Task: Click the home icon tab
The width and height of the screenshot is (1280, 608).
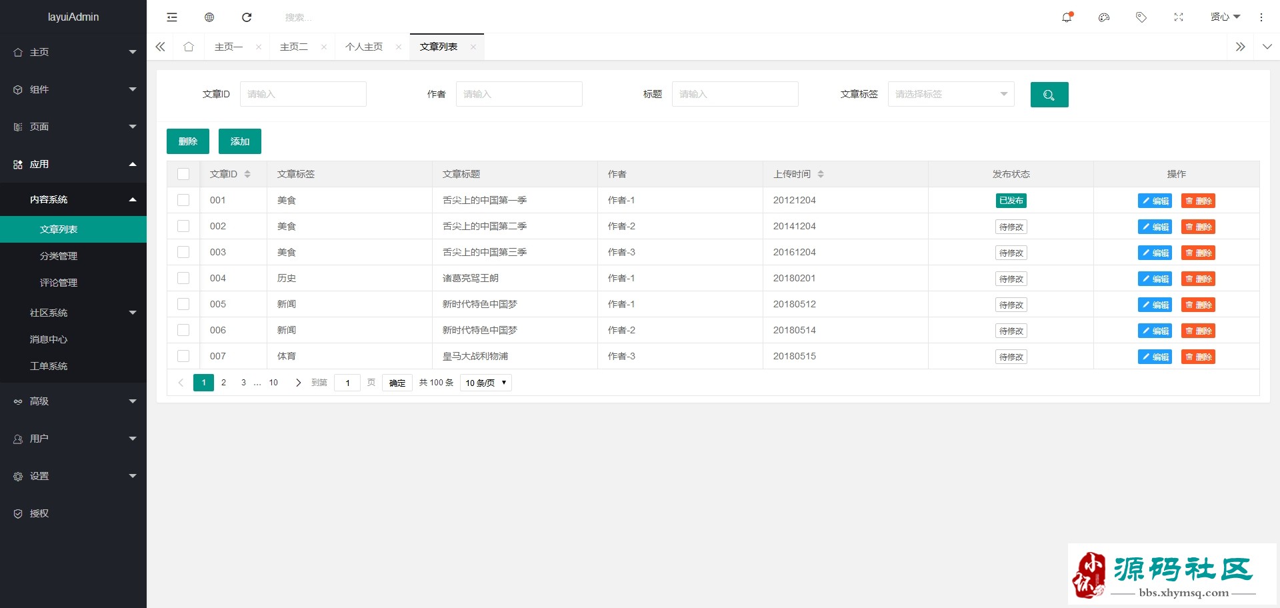Action: point(189,47)
